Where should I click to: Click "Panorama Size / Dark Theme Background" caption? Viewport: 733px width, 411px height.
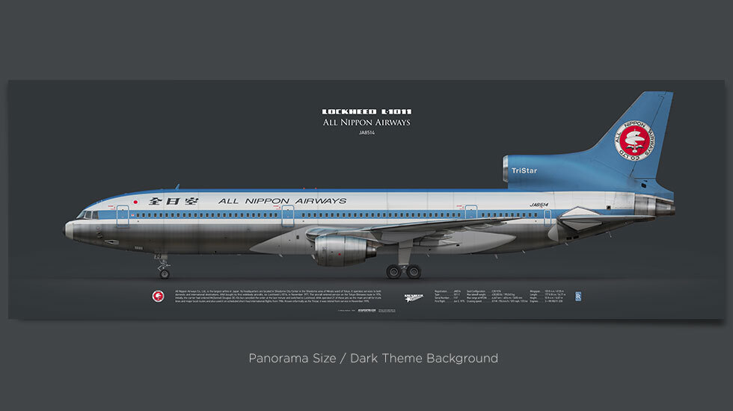click(373, 358)
